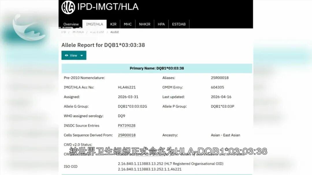Open the MHC tab
The height and width of the screenshot is (175, 312).
[x=128, y=24]
